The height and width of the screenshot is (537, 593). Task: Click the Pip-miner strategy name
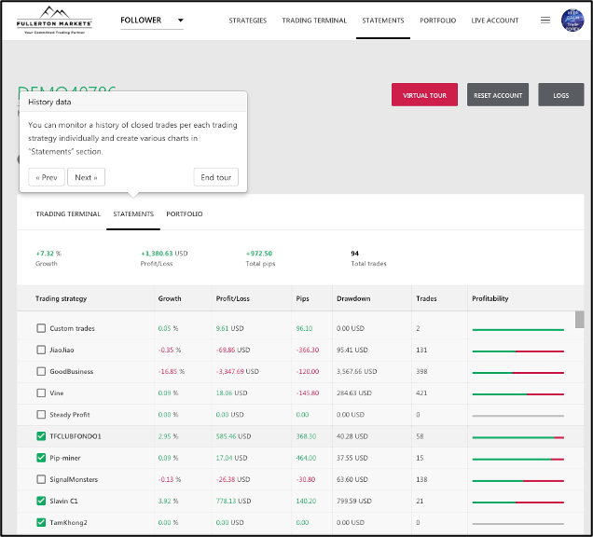coord(65,458)
